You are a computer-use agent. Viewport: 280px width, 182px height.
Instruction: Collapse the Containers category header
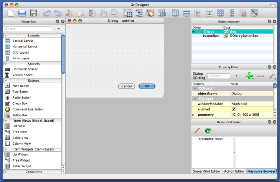coord(6,172)
